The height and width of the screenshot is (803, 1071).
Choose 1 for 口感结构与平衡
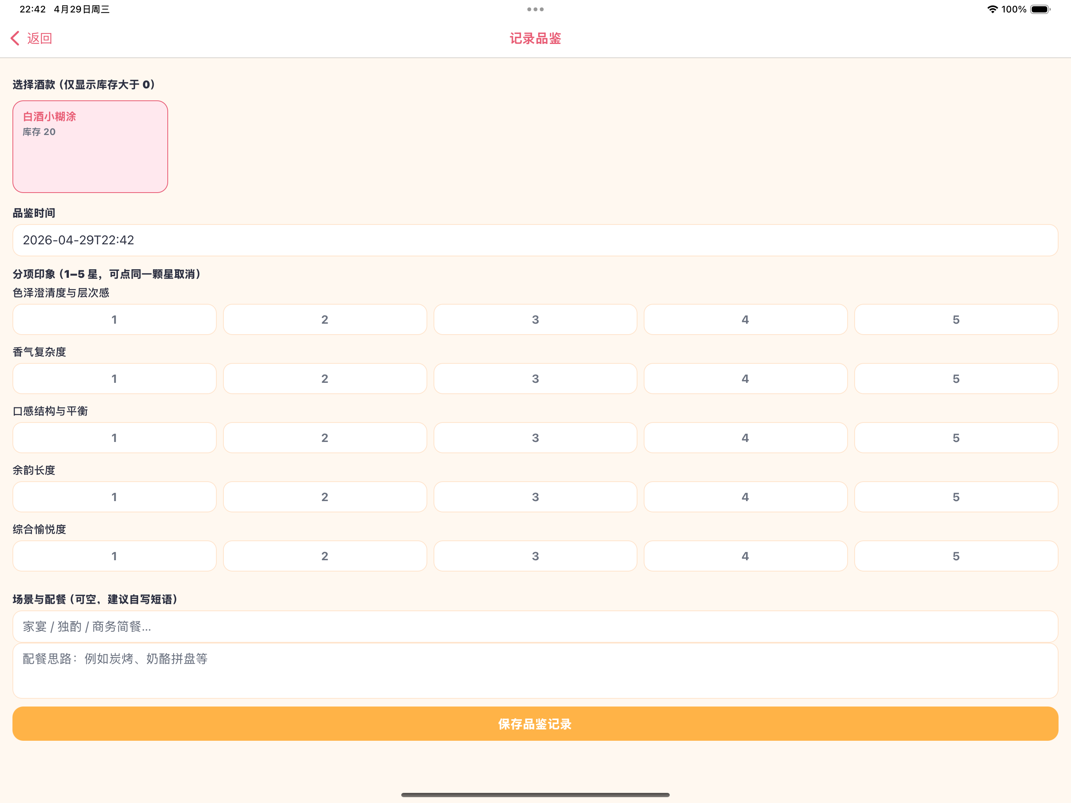[x=114, y=438]
